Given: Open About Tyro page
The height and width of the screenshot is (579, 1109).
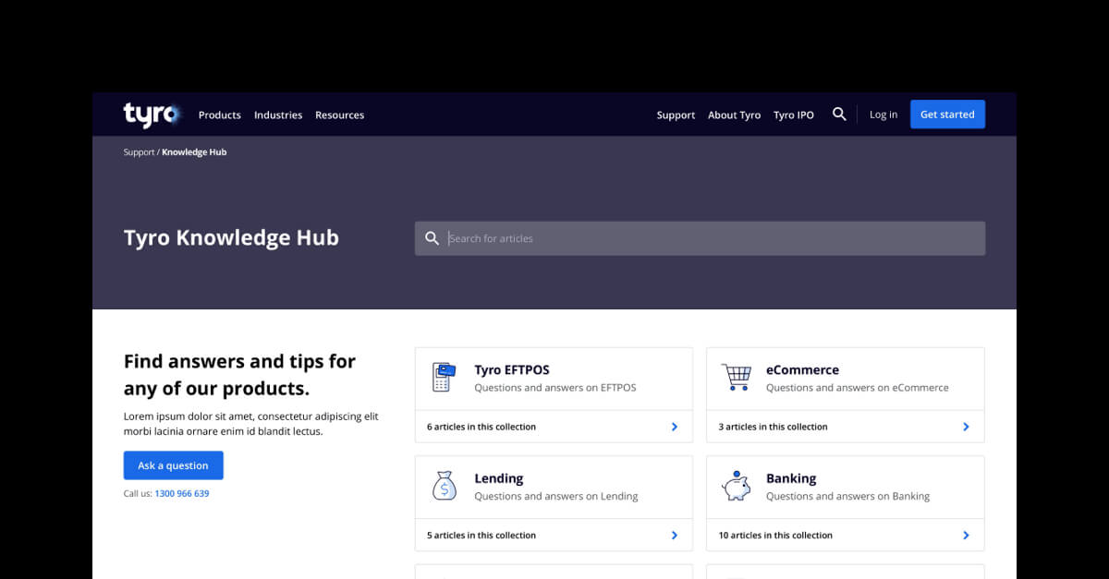Looking at the screenshot, I should [734, 115].
